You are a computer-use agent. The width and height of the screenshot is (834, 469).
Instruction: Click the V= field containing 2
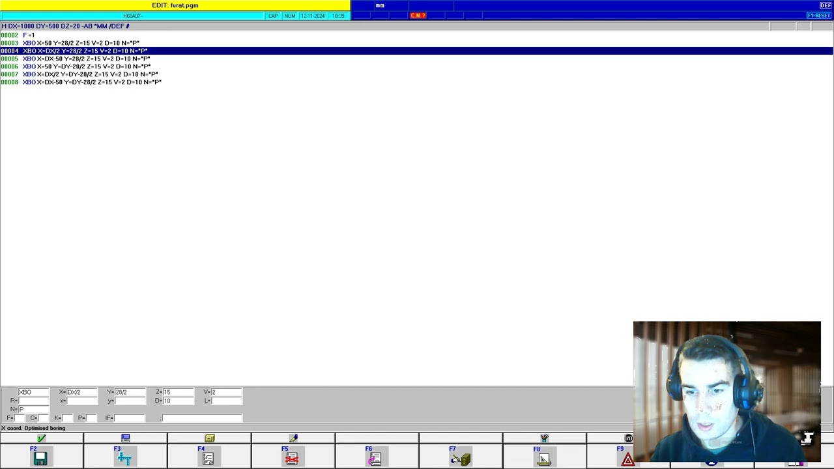[226, 392]
